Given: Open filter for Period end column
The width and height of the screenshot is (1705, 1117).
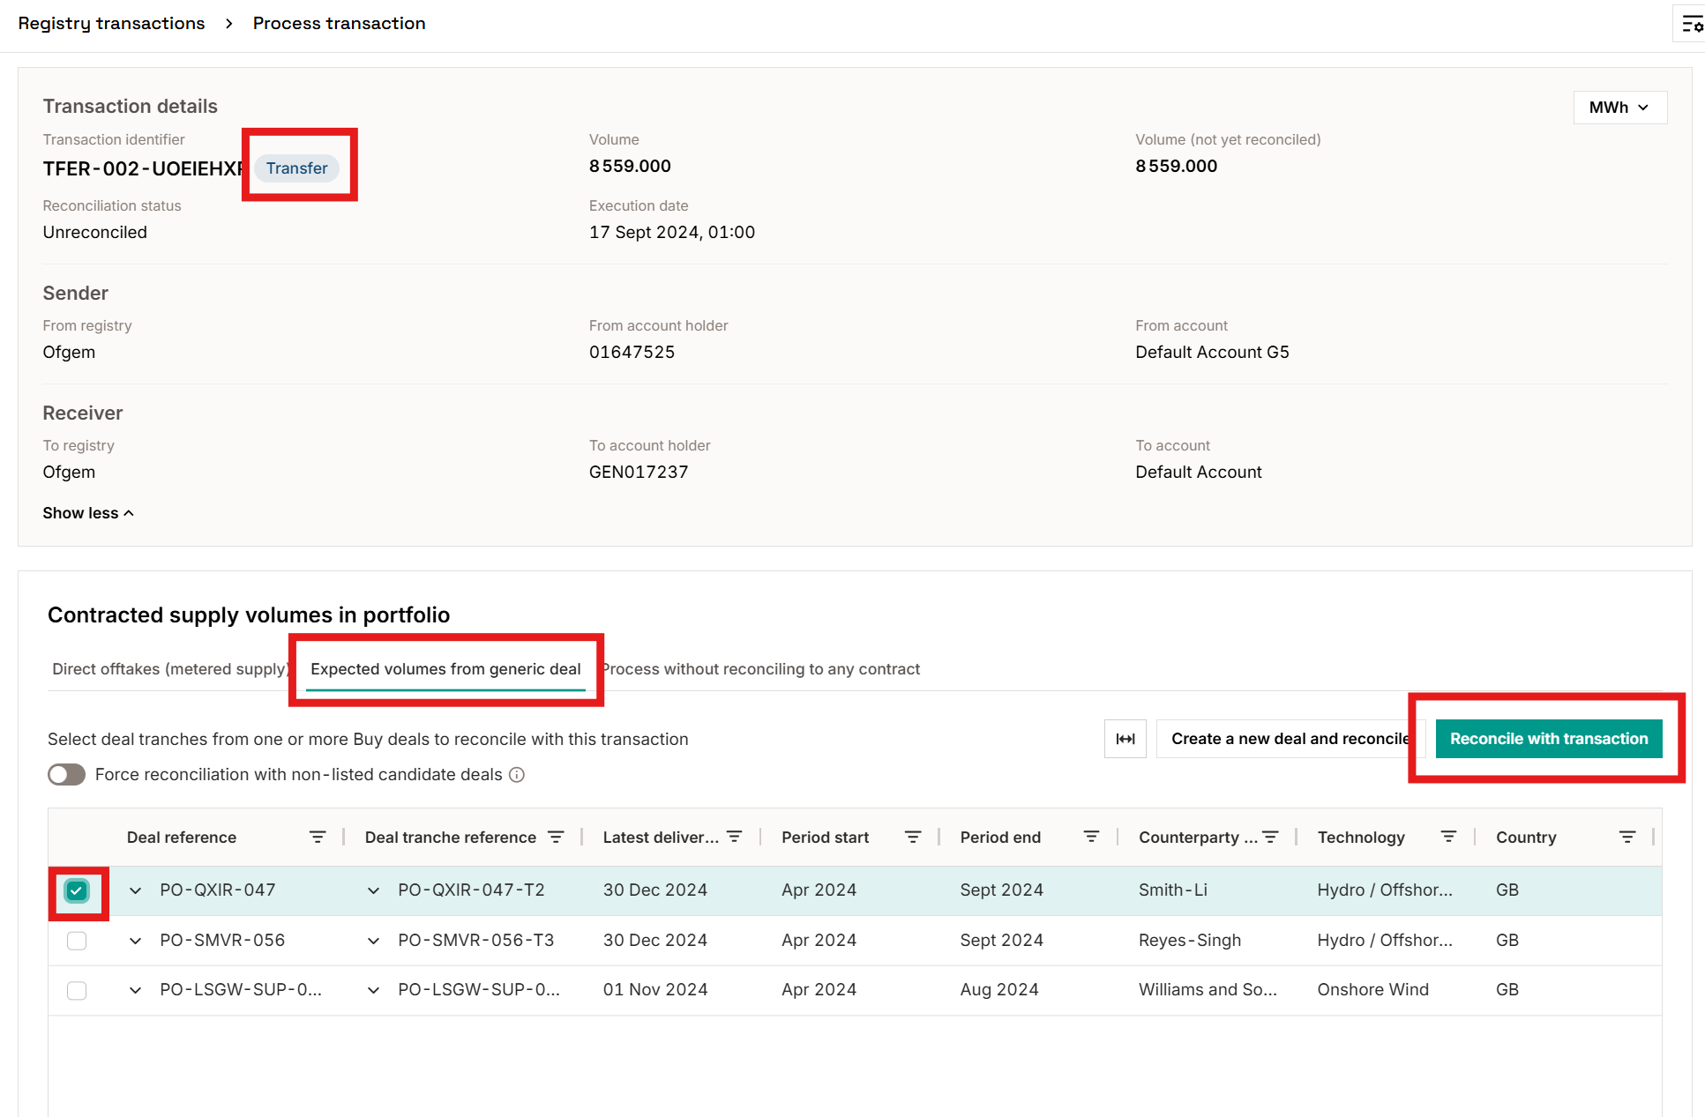Looking at the screenshot, I should click(1091, 837).
